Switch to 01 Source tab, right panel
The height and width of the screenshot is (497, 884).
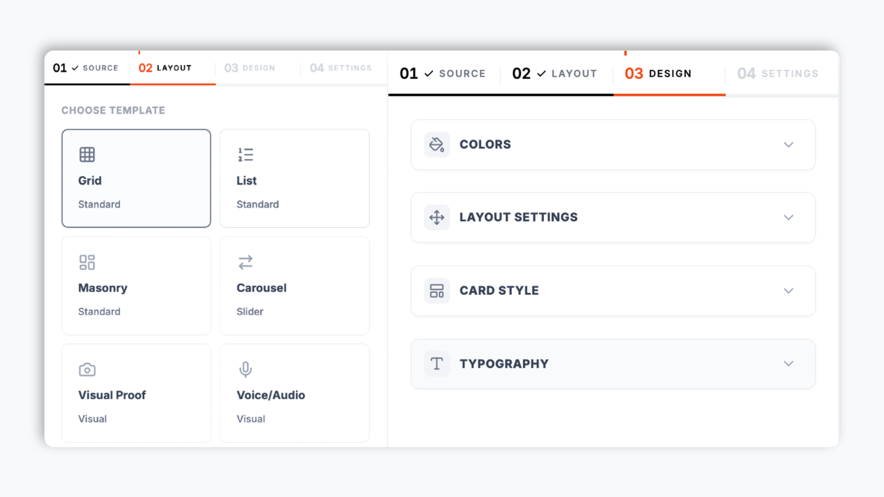[444, 74]
